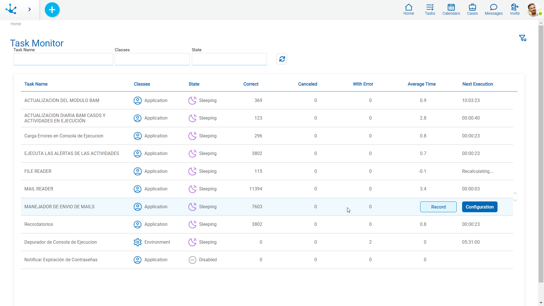Open the Classes filter combo box
The height and width of the screenshot is (306, 544).
point(152,59)
